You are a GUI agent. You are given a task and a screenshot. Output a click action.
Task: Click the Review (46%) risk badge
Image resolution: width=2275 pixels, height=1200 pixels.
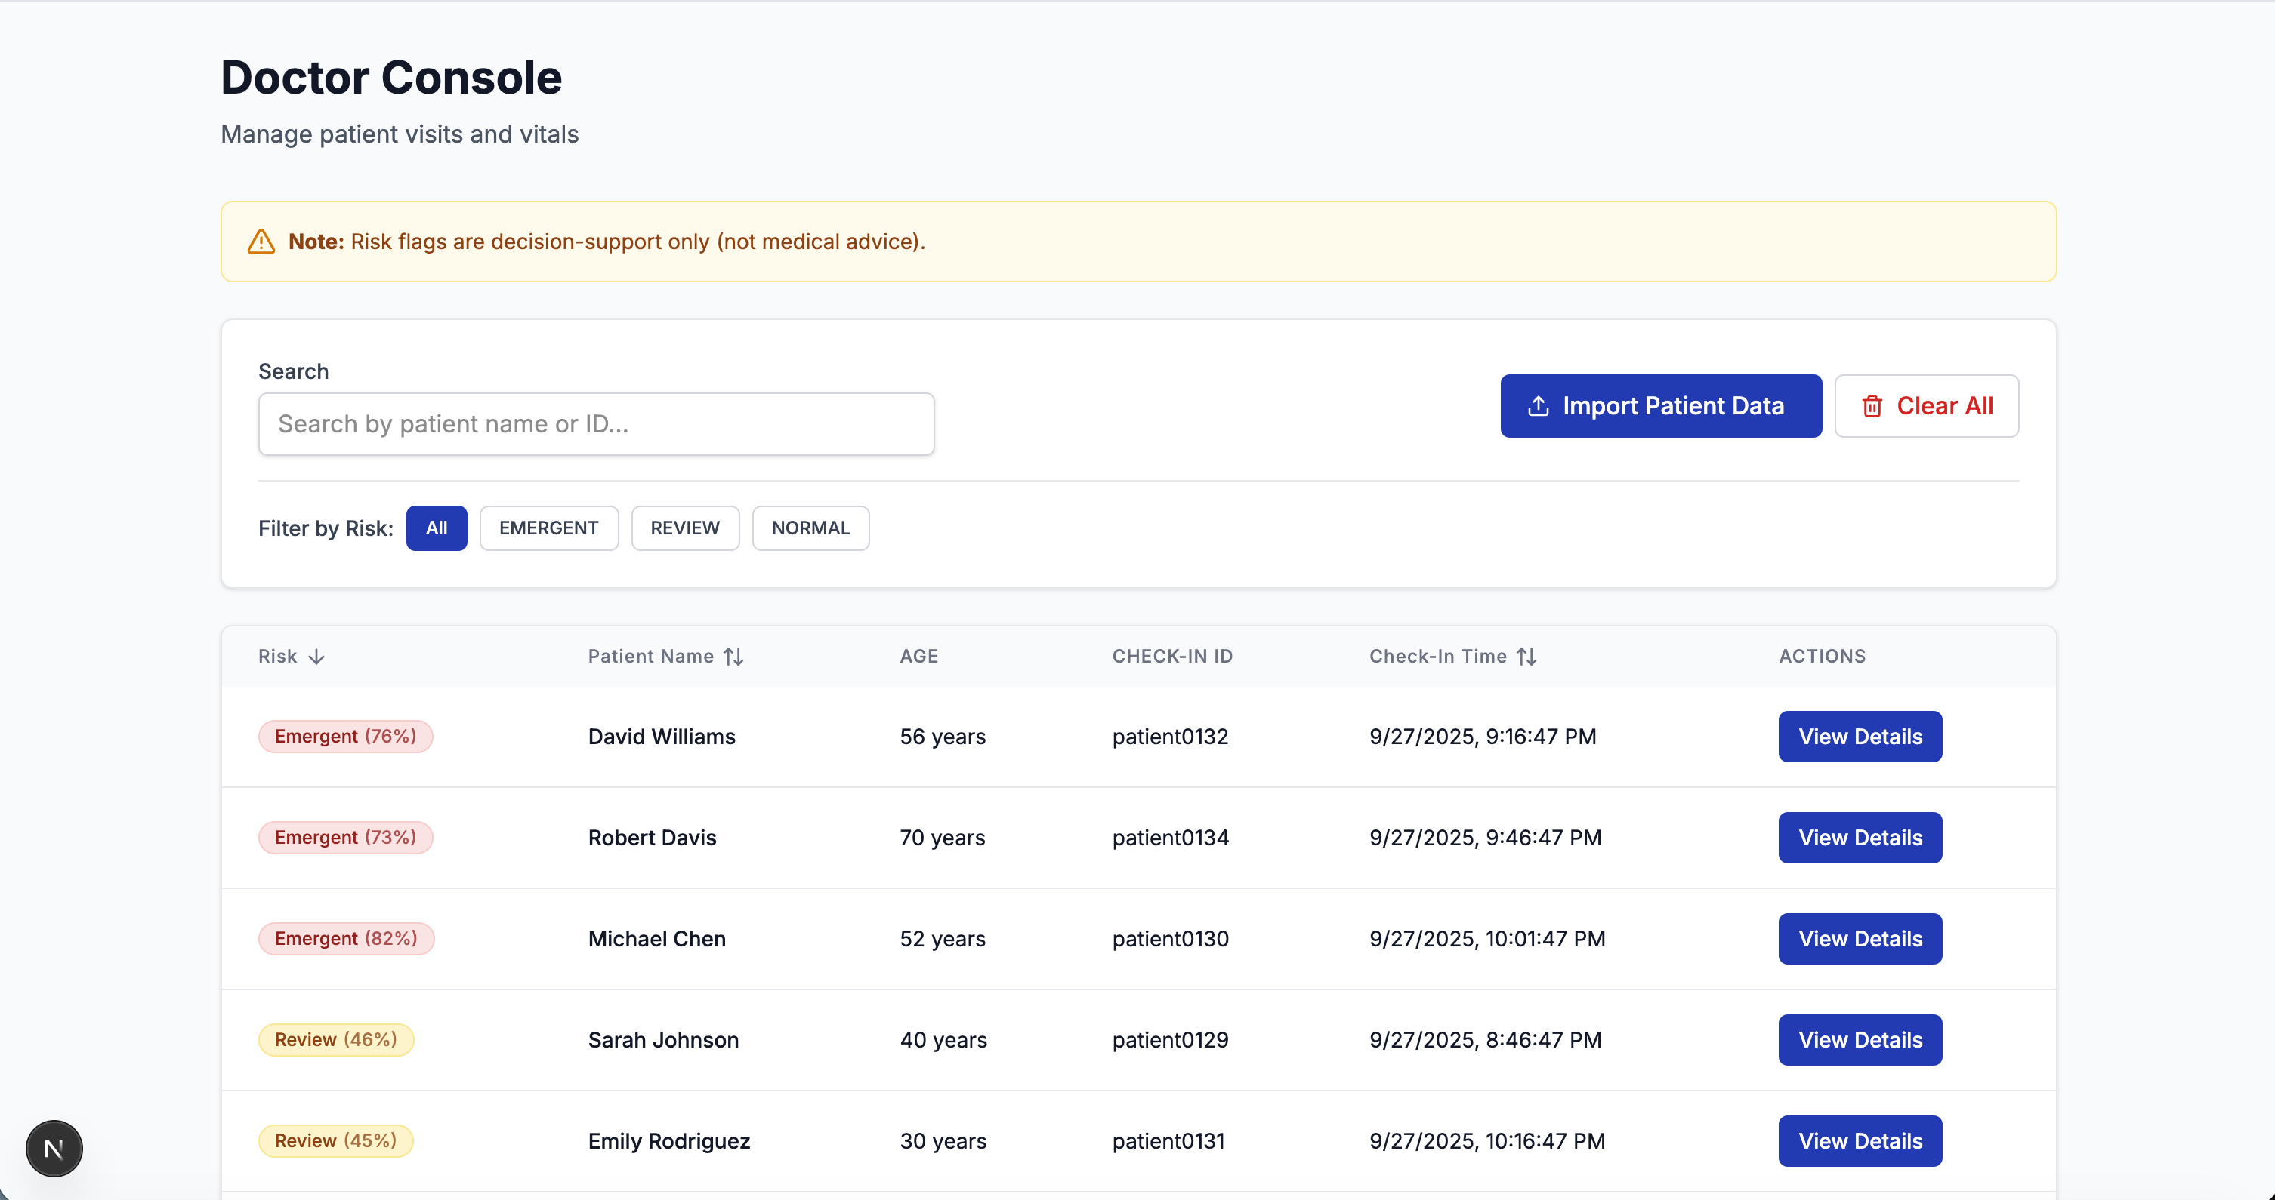335,1039
